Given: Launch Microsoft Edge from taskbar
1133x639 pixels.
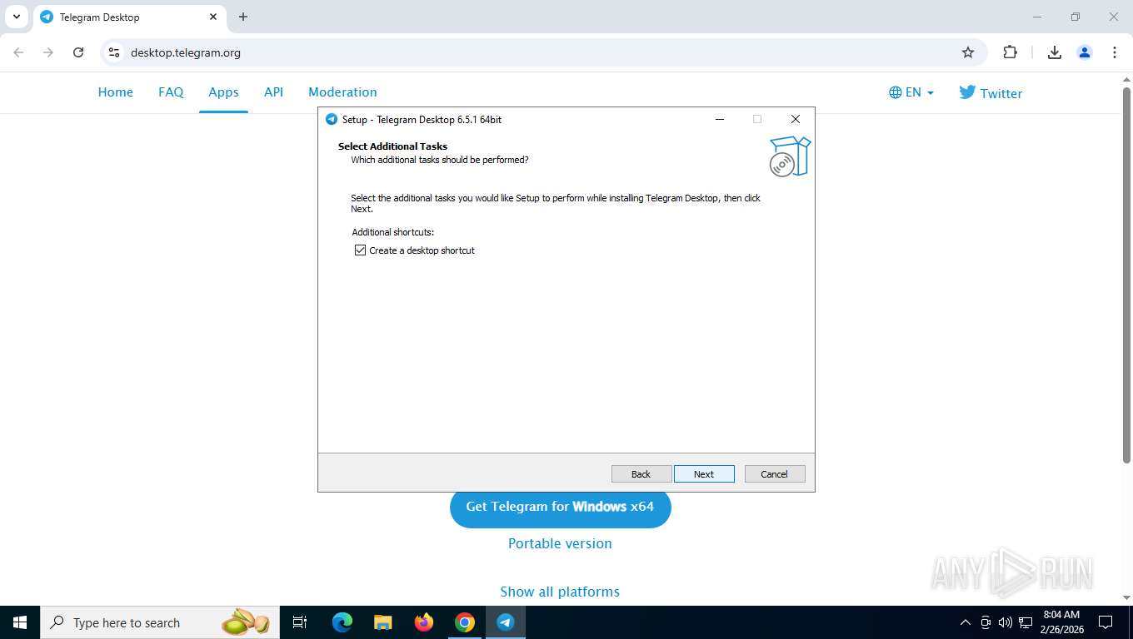Looking at the screenshot, I should (x=342, y=622).
